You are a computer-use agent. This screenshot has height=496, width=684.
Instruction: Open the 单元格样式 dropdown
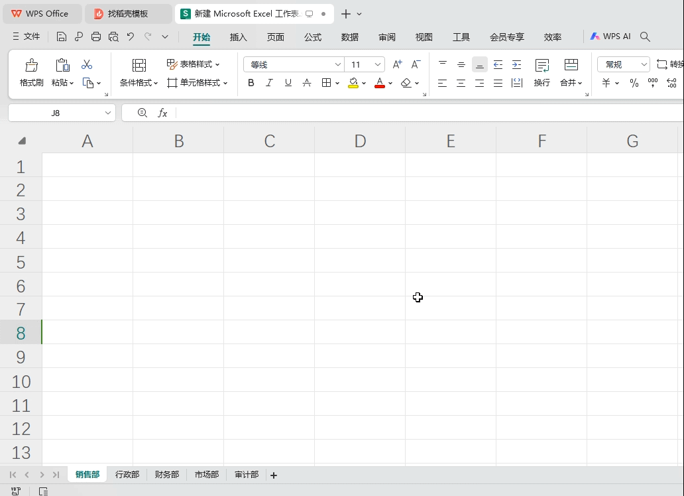198,82
